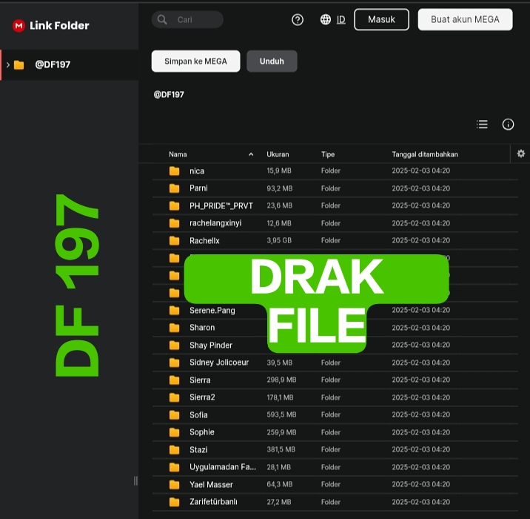Click the 593,5 MB size value
530x519 pixels.
click(x=281, y=414)
